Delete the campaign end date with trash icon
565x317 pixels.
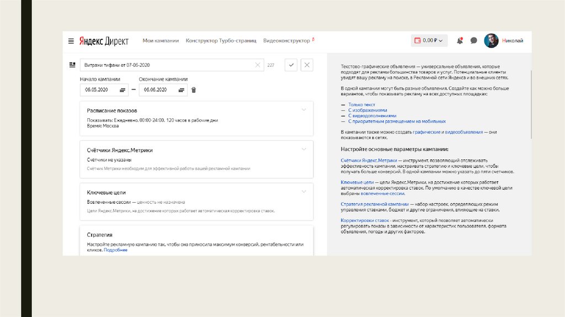point(194,90)
